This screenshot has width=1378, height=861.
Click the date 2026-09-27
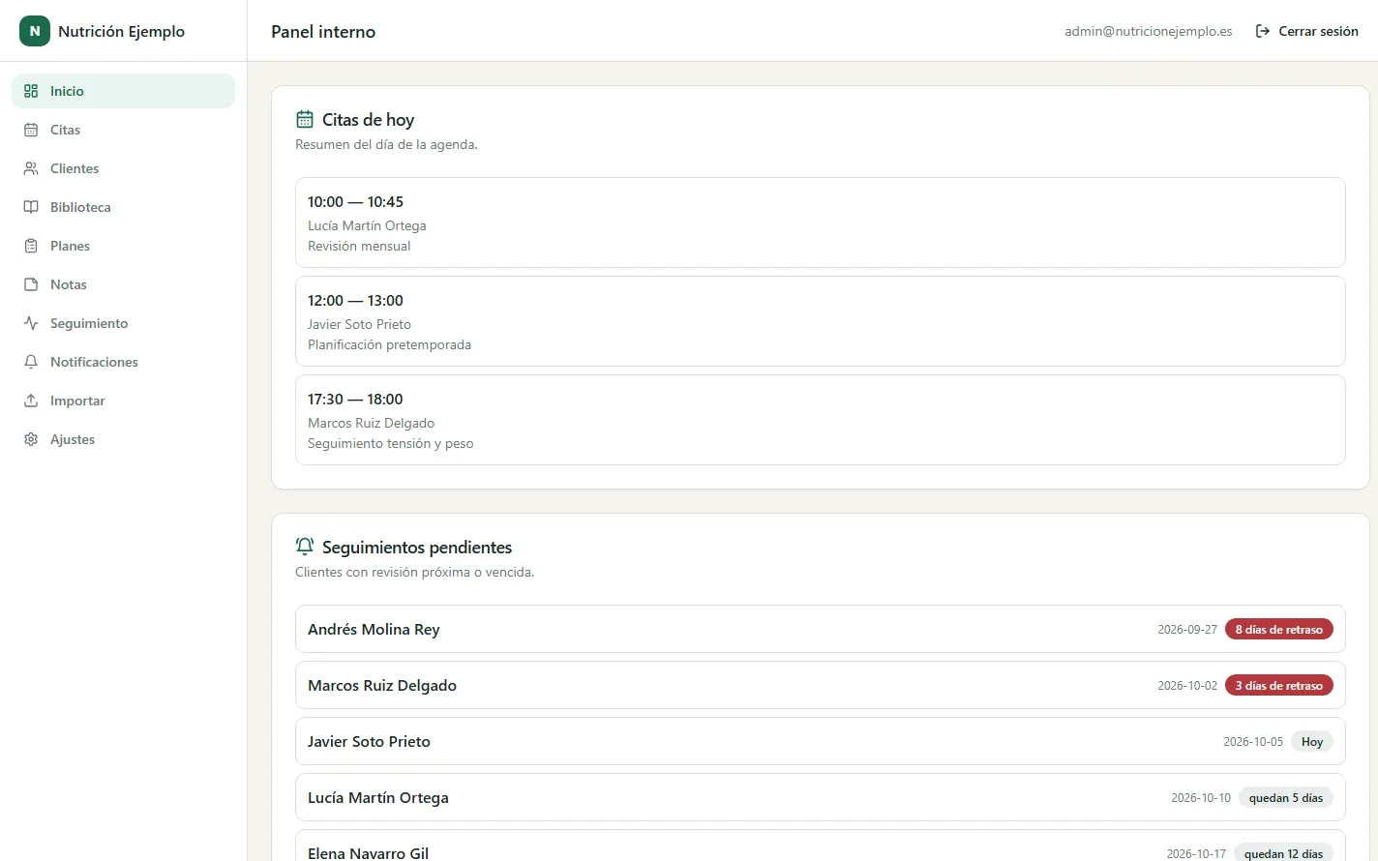[1187, 629]
